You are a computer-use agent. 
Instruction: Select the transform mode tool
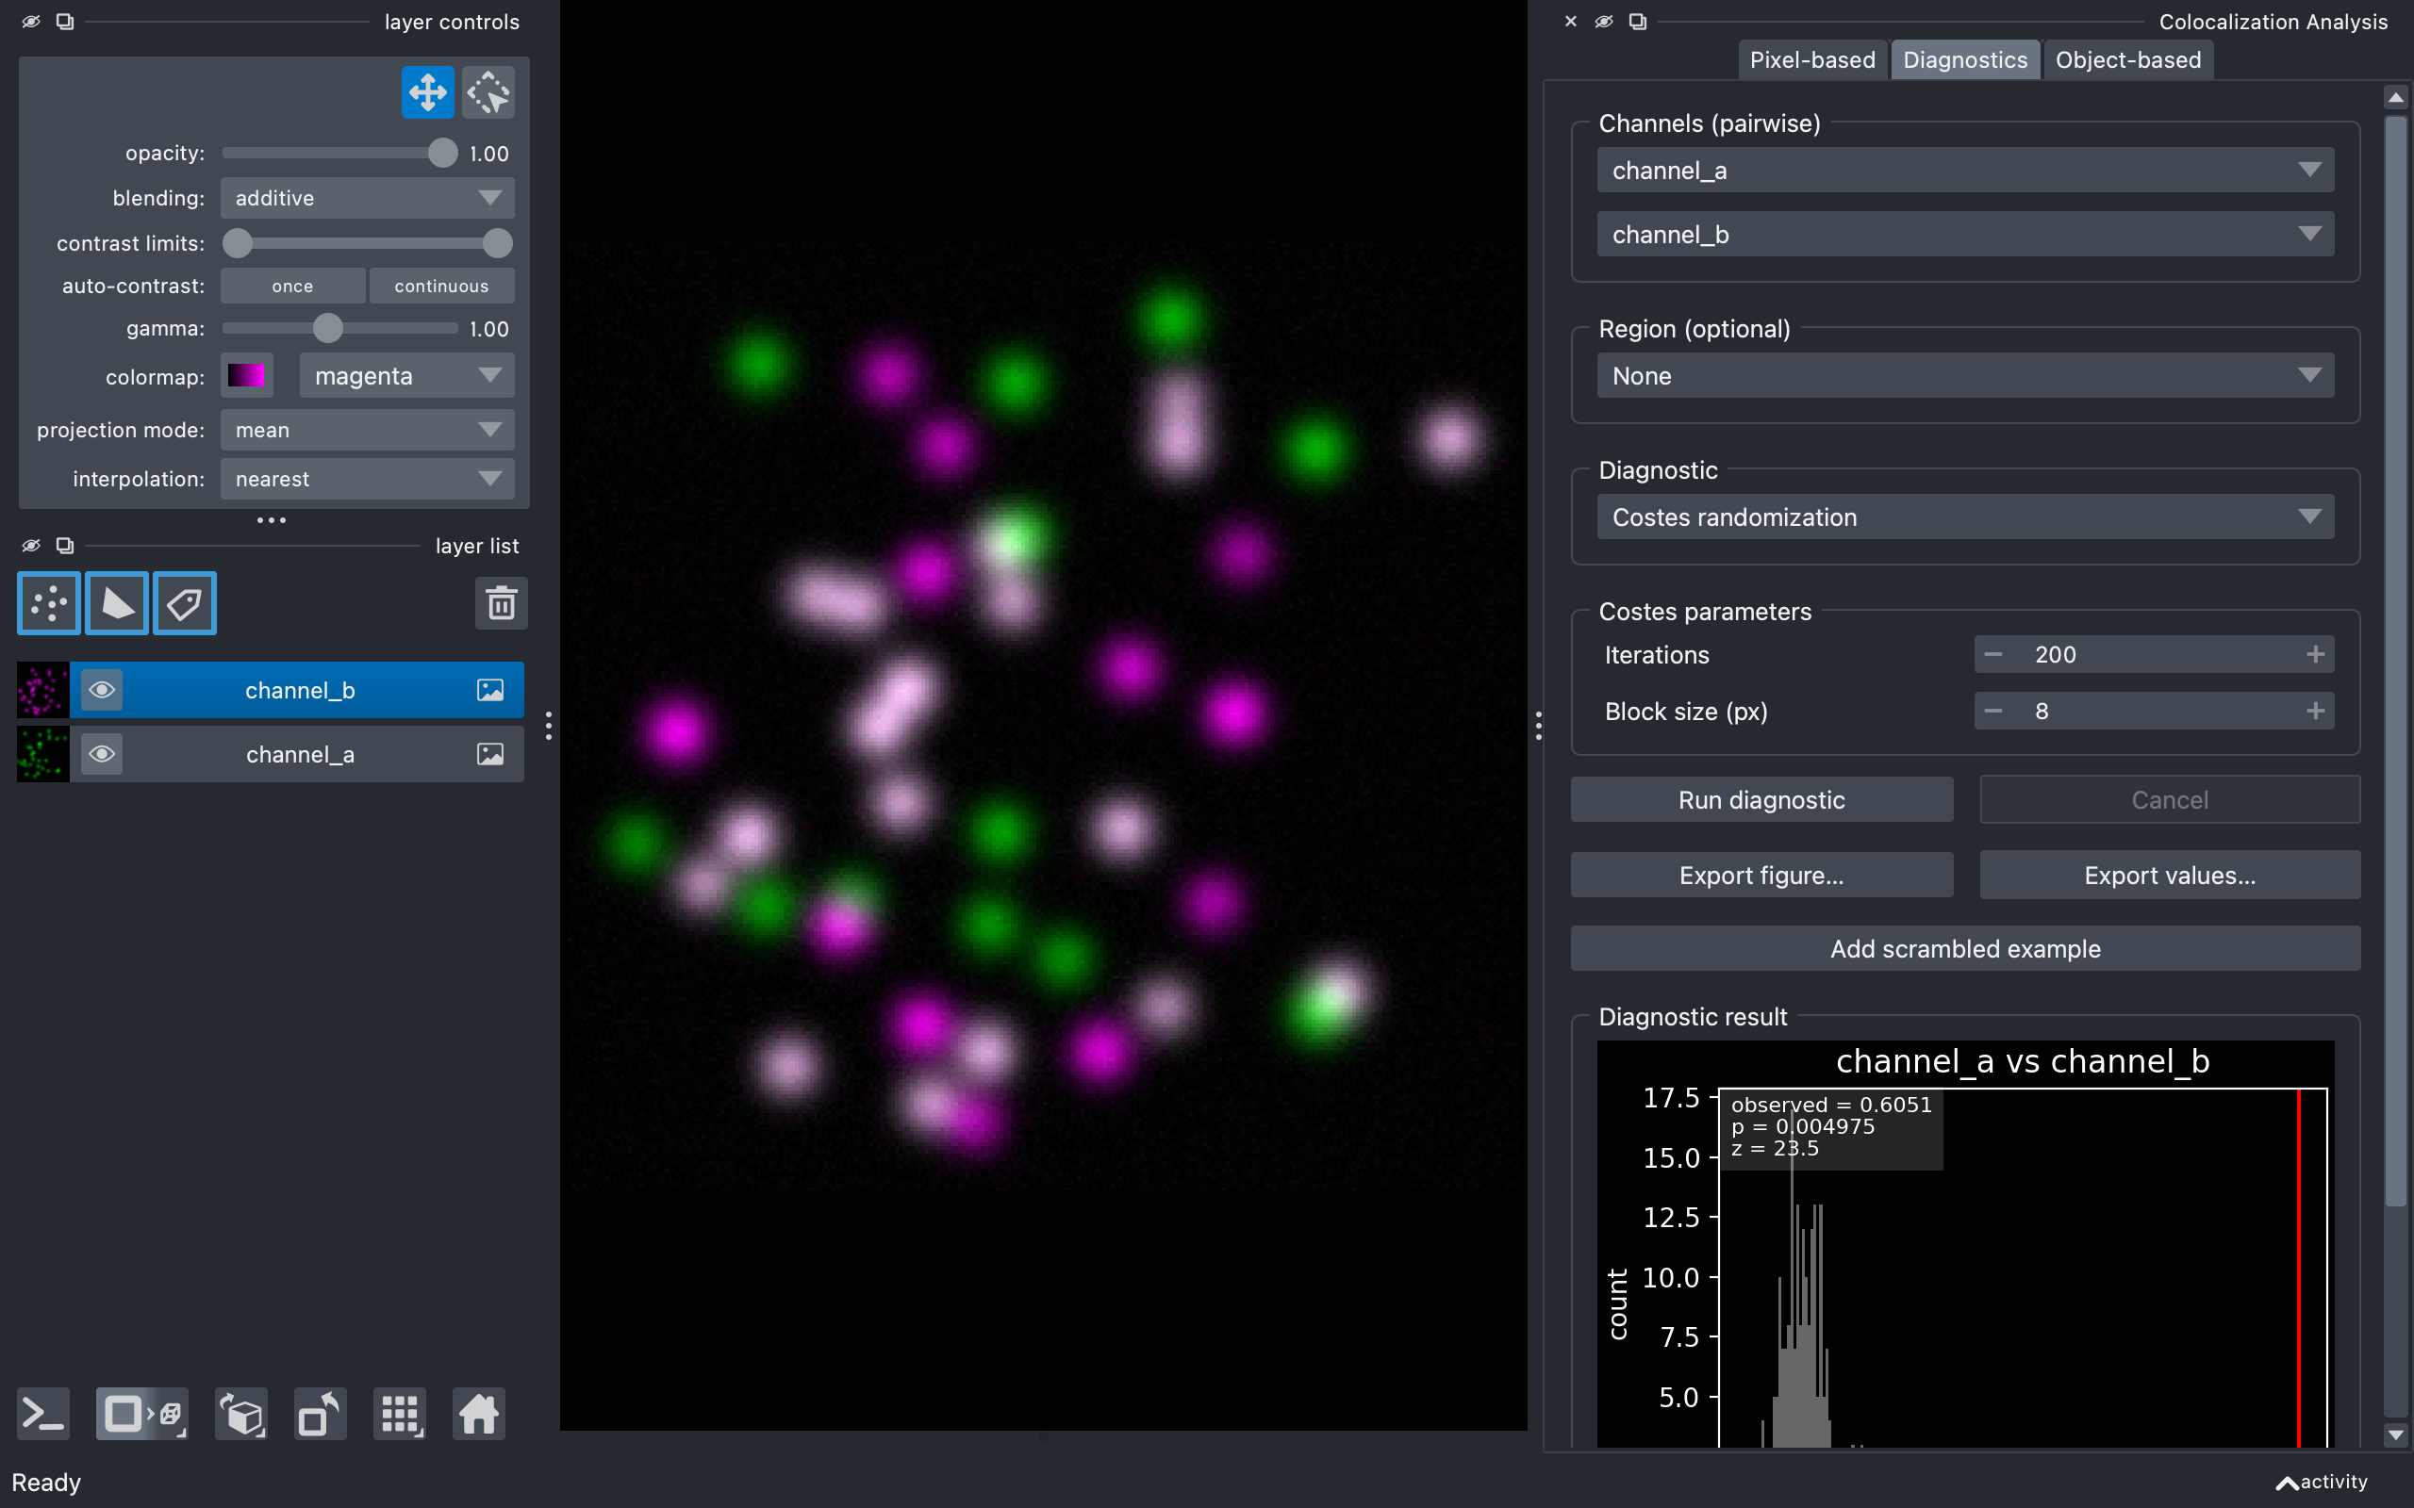point(488,92)
